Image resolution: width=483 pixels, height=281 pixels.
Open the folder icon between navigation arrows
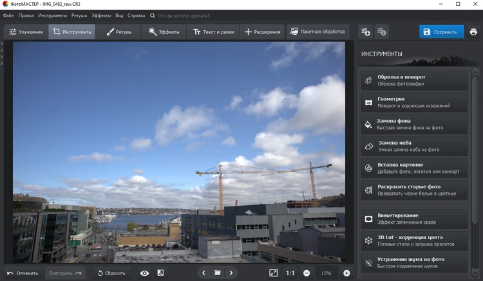[218, 273]
